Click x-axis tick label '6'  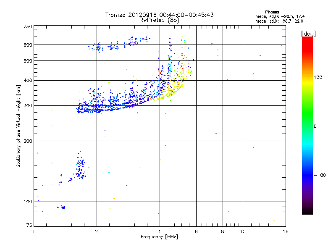click(196, 231)
